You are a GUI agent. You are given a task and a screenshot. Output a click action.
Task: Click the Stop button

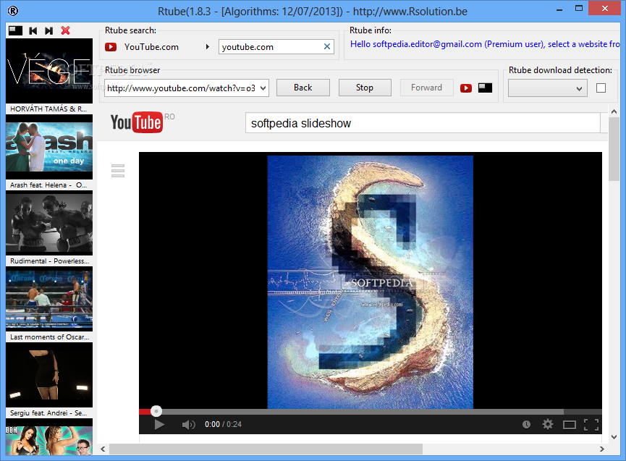(365, 88)
